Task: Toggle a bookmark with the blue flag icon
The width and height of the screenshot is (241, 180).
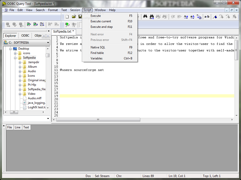Action: click(215, 17)
